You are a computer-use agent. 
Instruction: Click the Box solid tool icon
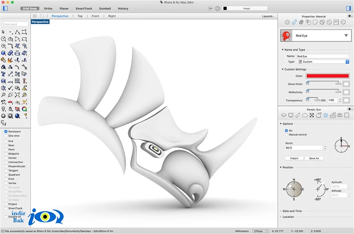tap(3, 53)
